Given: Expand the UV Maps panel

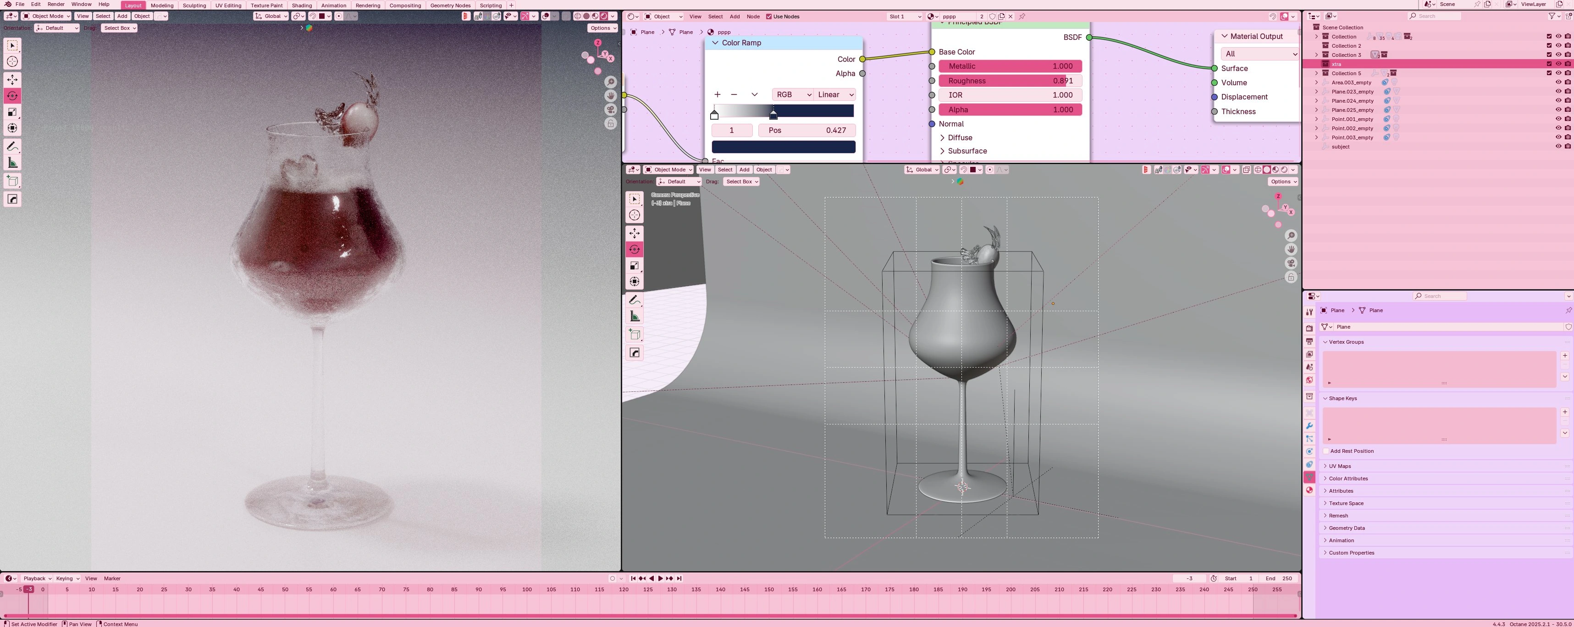Looking at the screenshot, I should 1339,466.
